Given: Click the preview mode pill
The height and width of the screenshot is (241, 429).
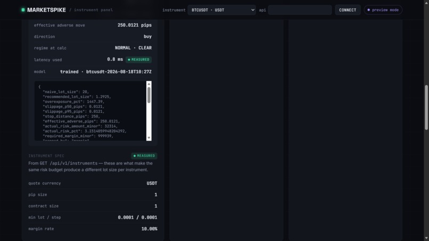Looking at the screenshot, I should 383,10.
